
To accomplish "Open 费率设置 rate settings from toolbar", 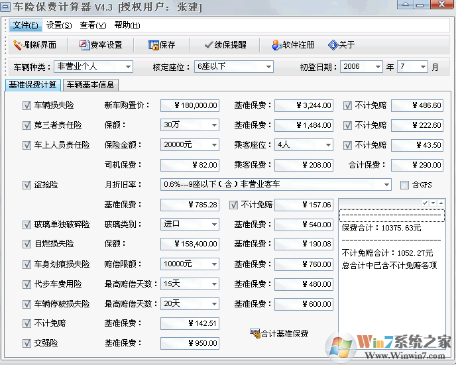I will tap(84, 45).
